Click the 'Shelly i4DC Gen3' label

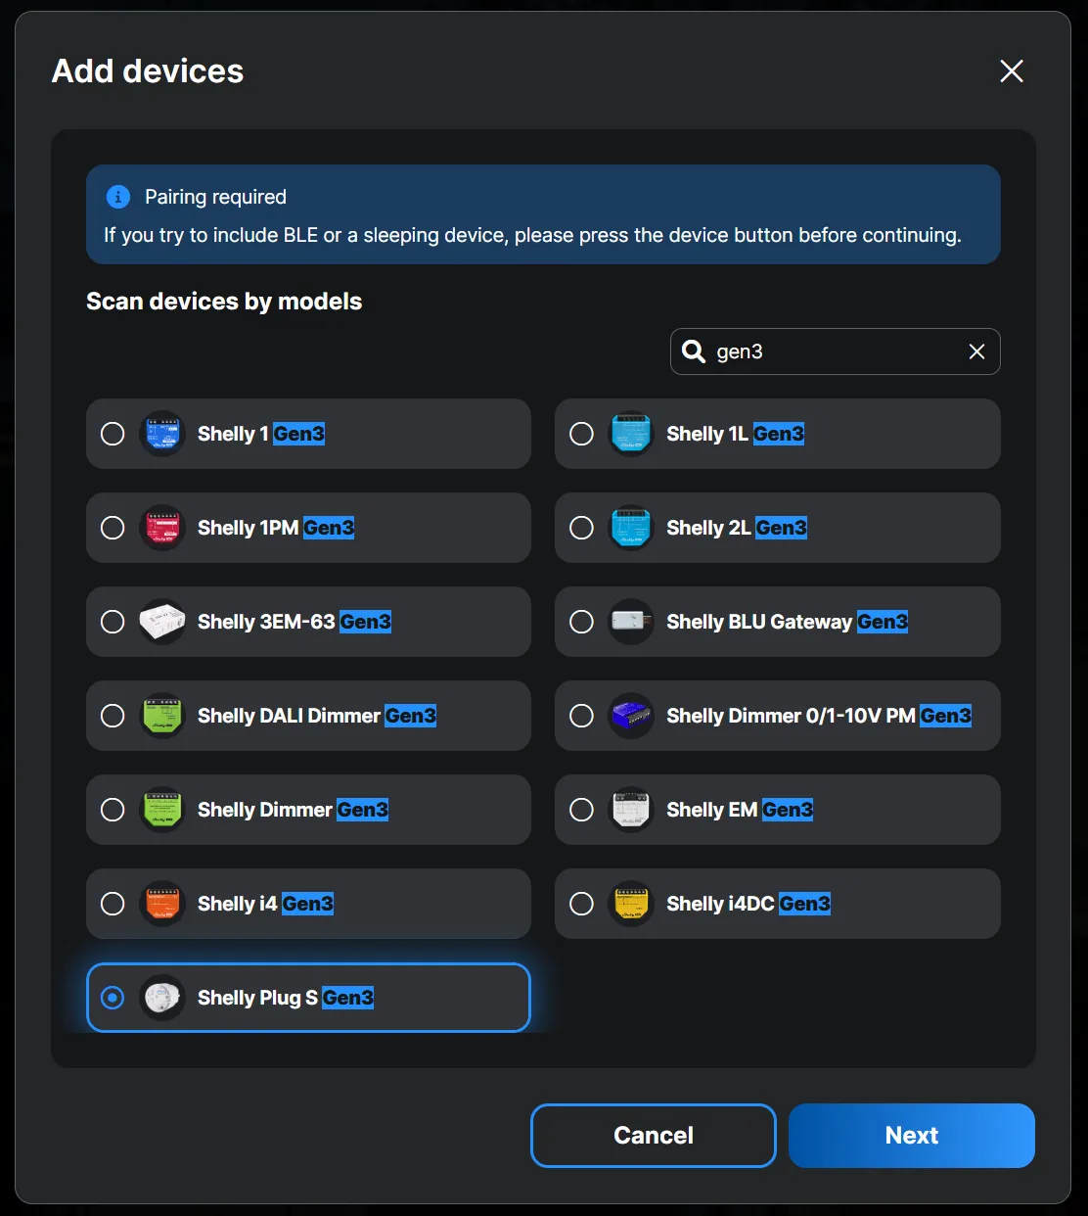[x=748, y=904]
